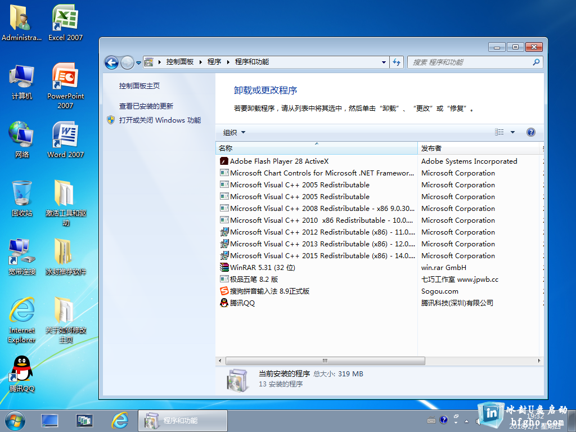Click the 程序和功能 taskbar button
Image resolution: width=576 pixels, height=432 pixels.
pos(183,421)
